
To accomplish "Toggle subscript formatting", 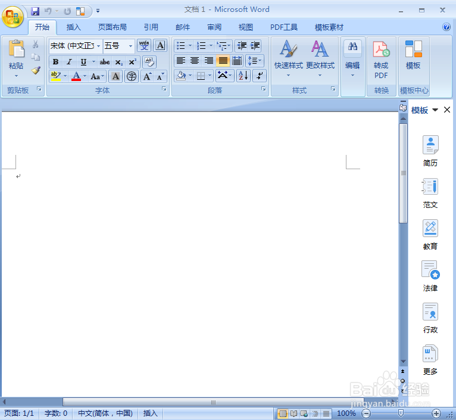I will [x=118, y=62].
